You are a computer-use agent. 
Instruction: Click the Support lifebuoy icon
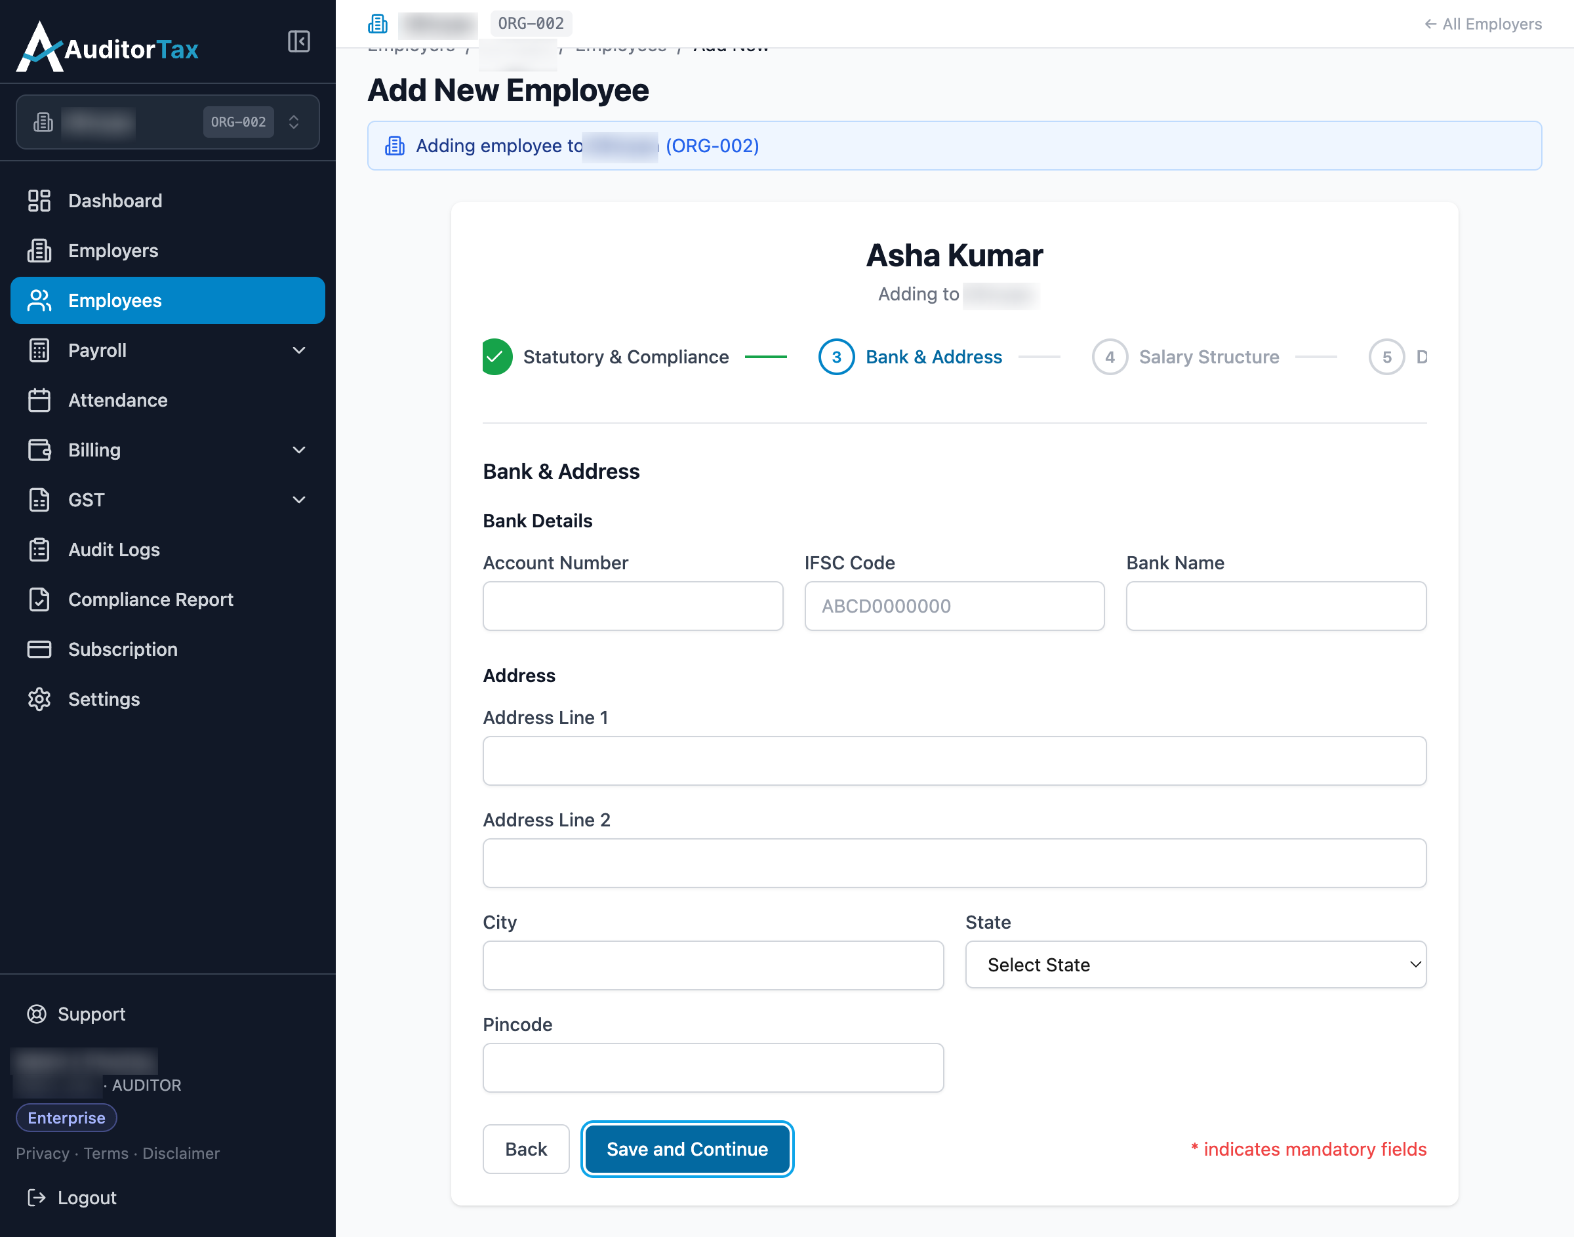click(37, 1014)
